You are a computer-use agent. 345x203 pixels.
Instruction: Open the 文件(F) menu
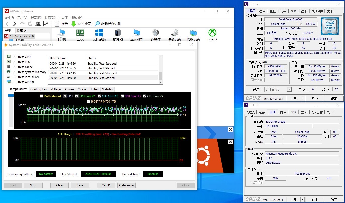[9, 18]
